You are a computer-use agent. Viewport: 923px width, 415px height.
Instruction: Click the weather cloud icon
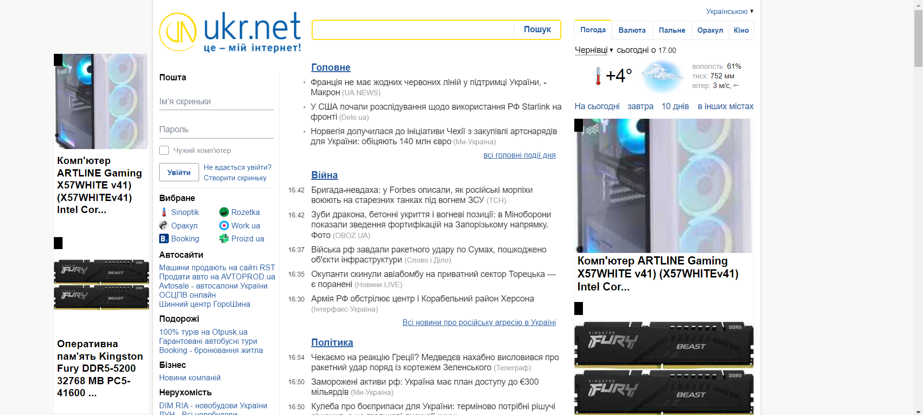tap(662, 76)
